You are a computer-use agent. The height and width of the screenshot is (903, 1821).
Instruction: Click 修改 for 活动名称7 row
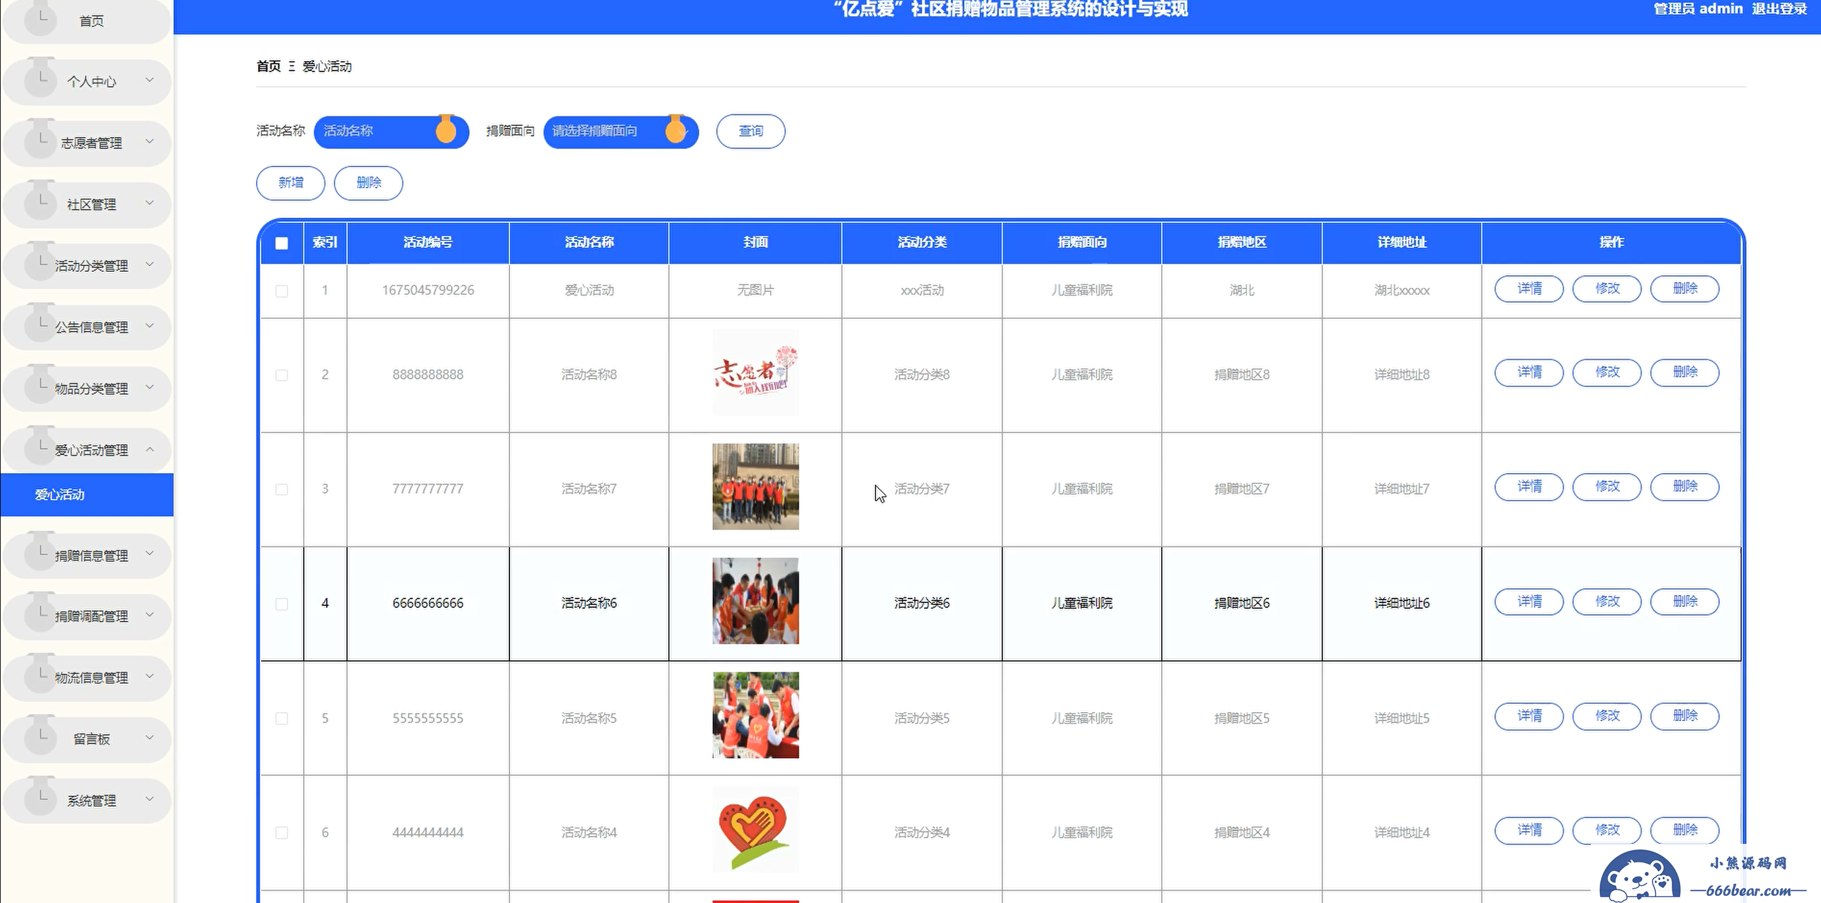[1607, 487]
